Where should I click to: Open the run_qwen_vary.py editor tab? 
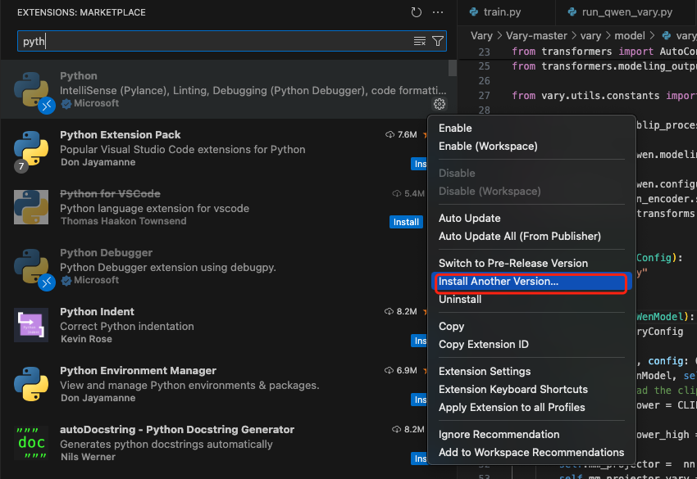[626, 12]
